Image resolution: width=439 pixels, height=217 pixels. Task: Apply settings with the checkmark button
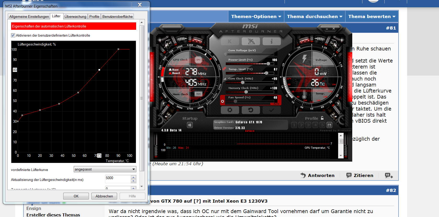[272, 110]
